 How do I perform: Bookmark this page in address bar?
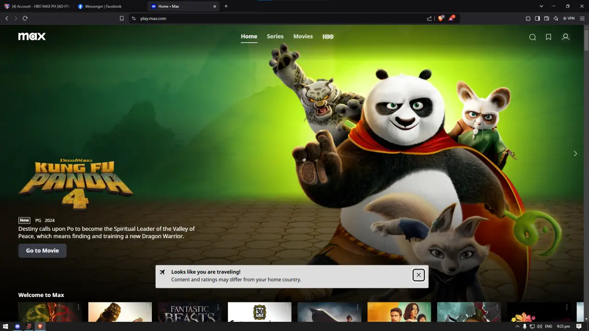[x=121, y=18]
